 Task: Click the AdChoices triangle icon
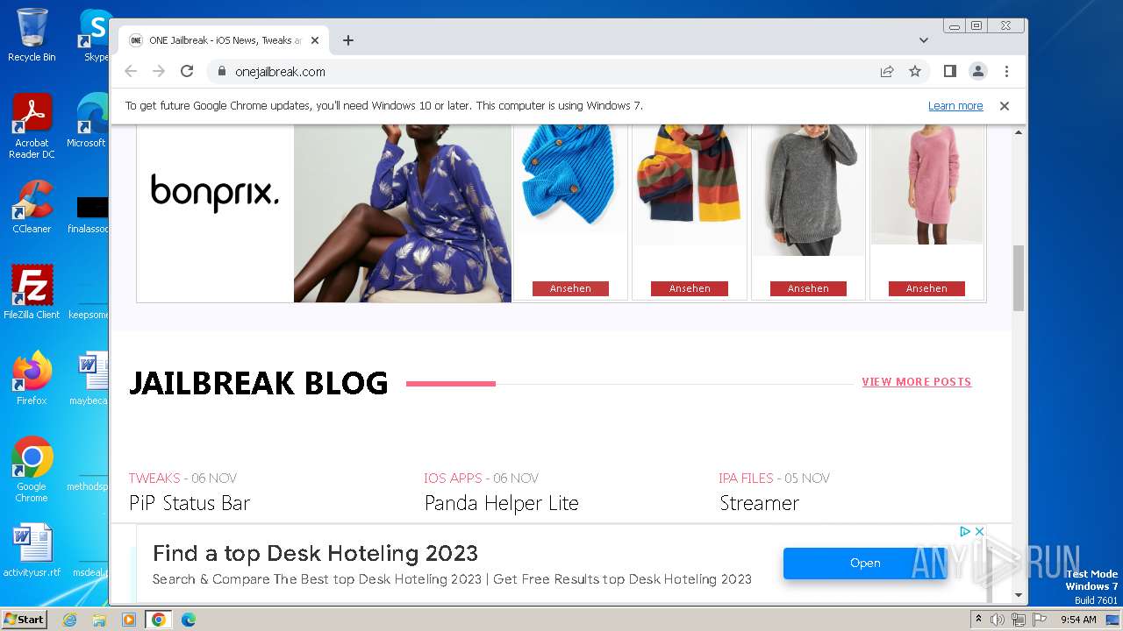964,532
